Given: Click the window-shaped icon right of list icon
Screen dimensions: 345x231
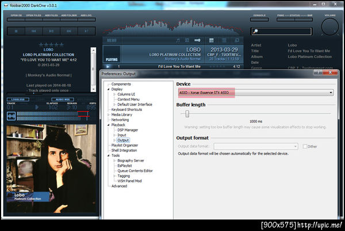Looking at the screenshot, I should [237, 40].
